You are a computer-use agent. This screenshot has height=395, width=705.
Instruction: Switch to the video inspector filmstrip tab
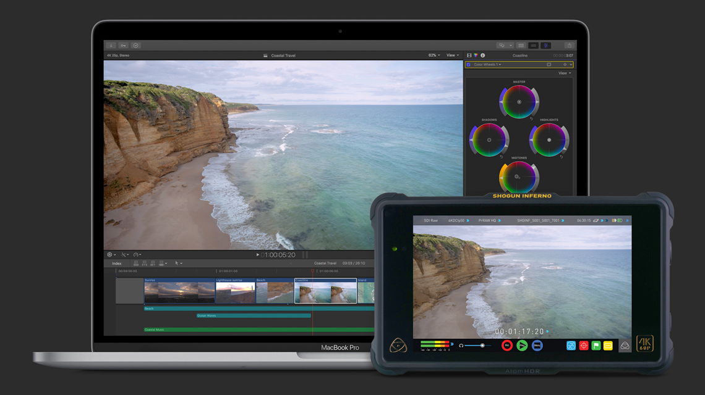[x=469, y=55]
